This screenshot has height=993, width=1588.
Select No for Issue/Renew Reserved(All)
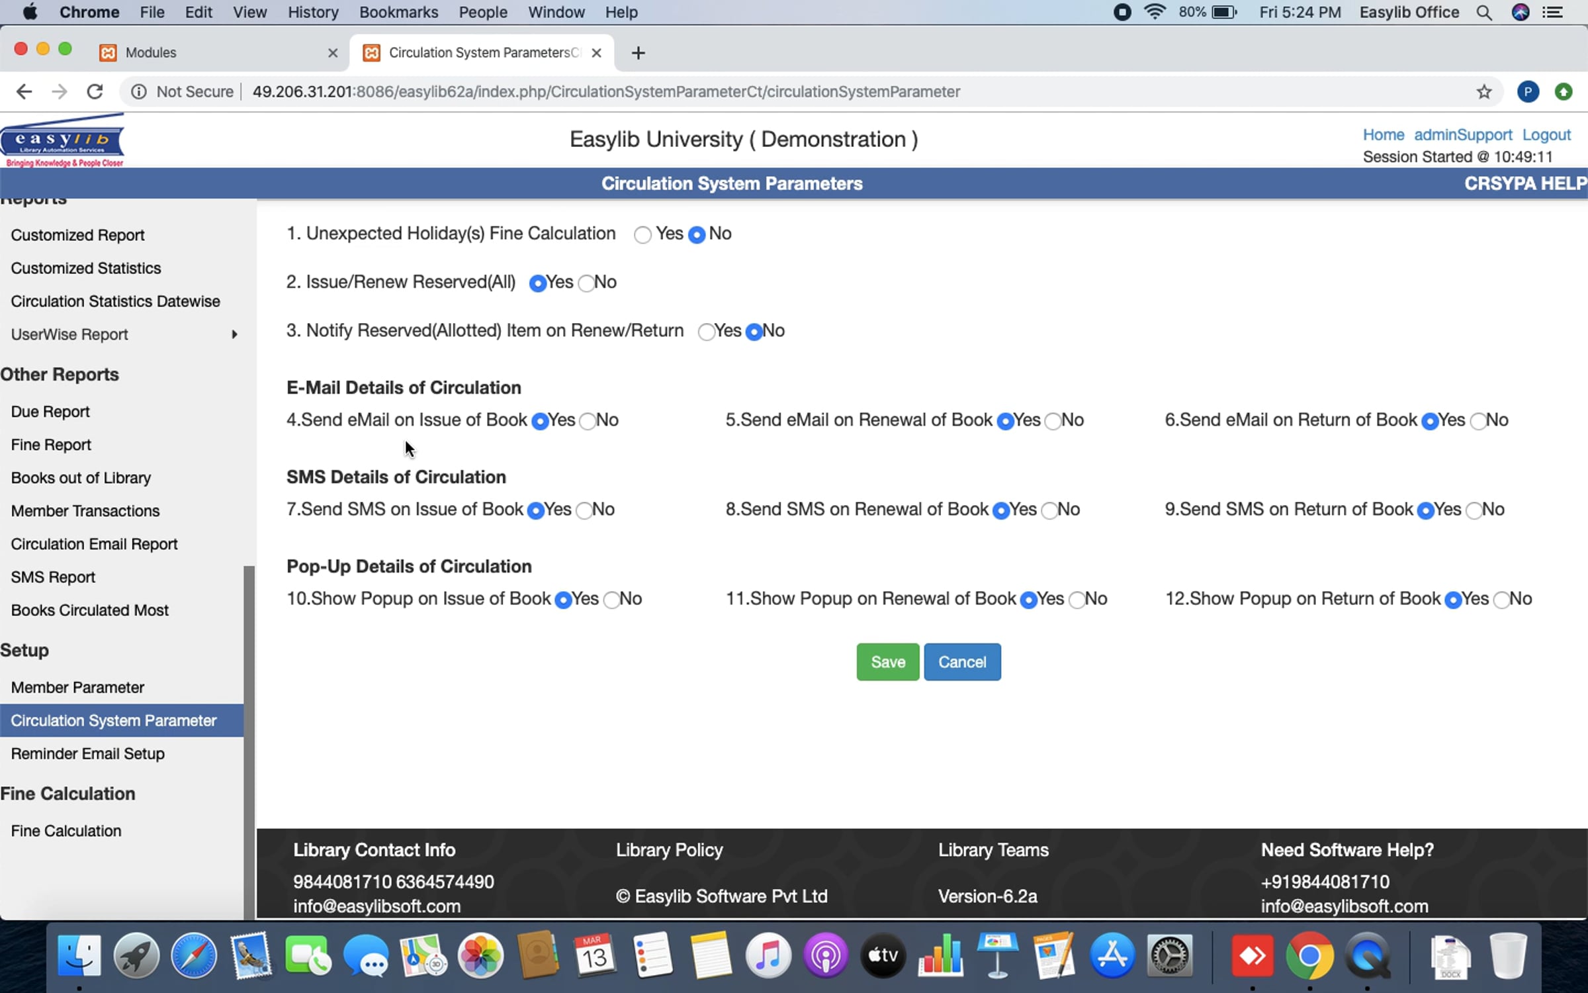586,283
